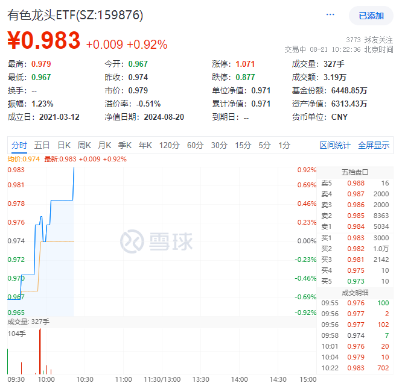The width and height of the screenshot is (402, 392).
Task: Switch to the 五日 tab
Action: click(x=42, y=145)
